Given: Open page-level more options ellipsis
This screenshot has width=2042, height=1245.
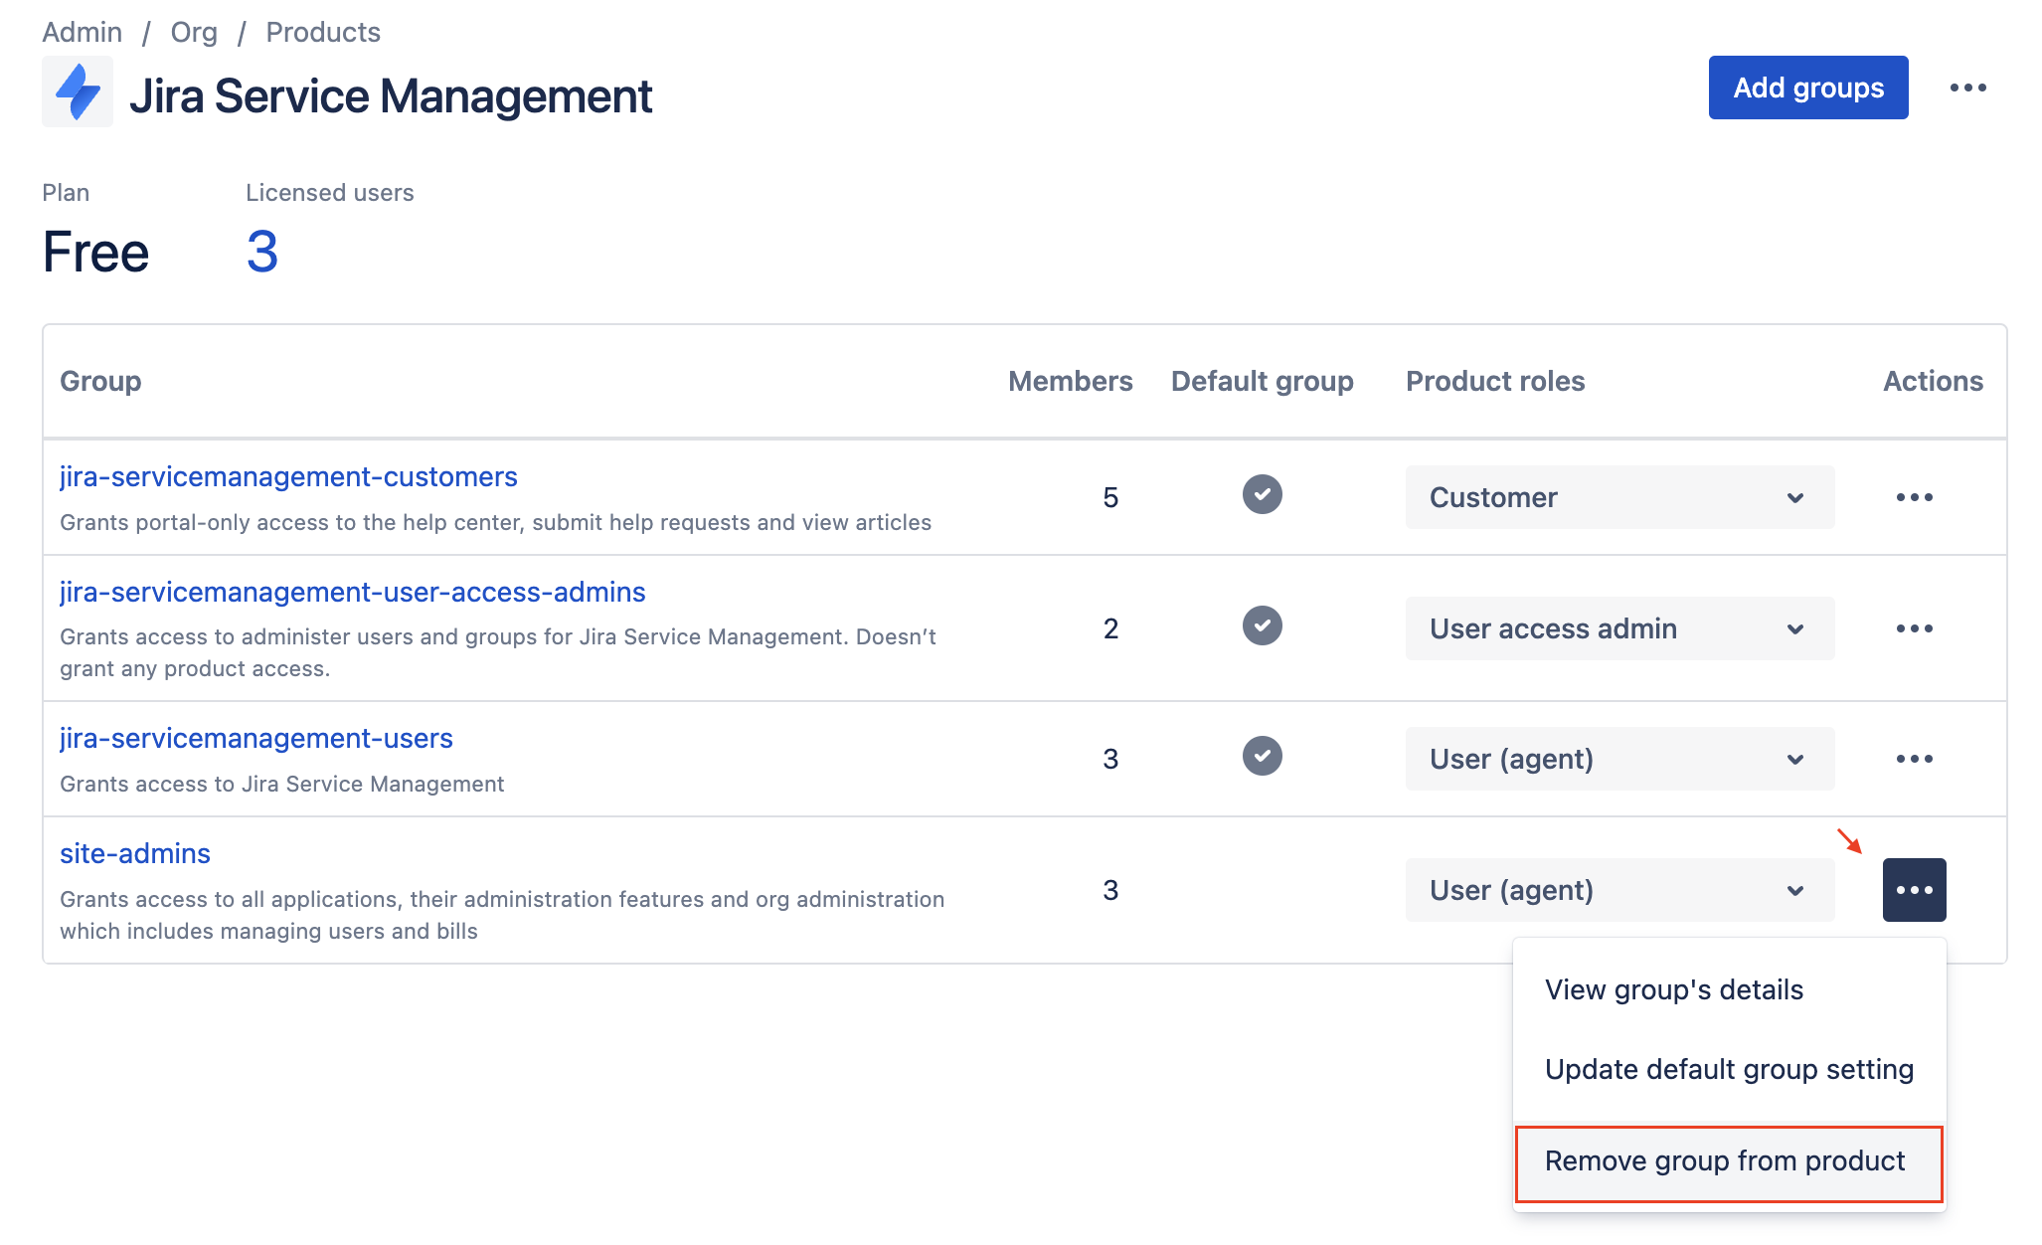Looking at the screenshot, I should click(1967, 88).
